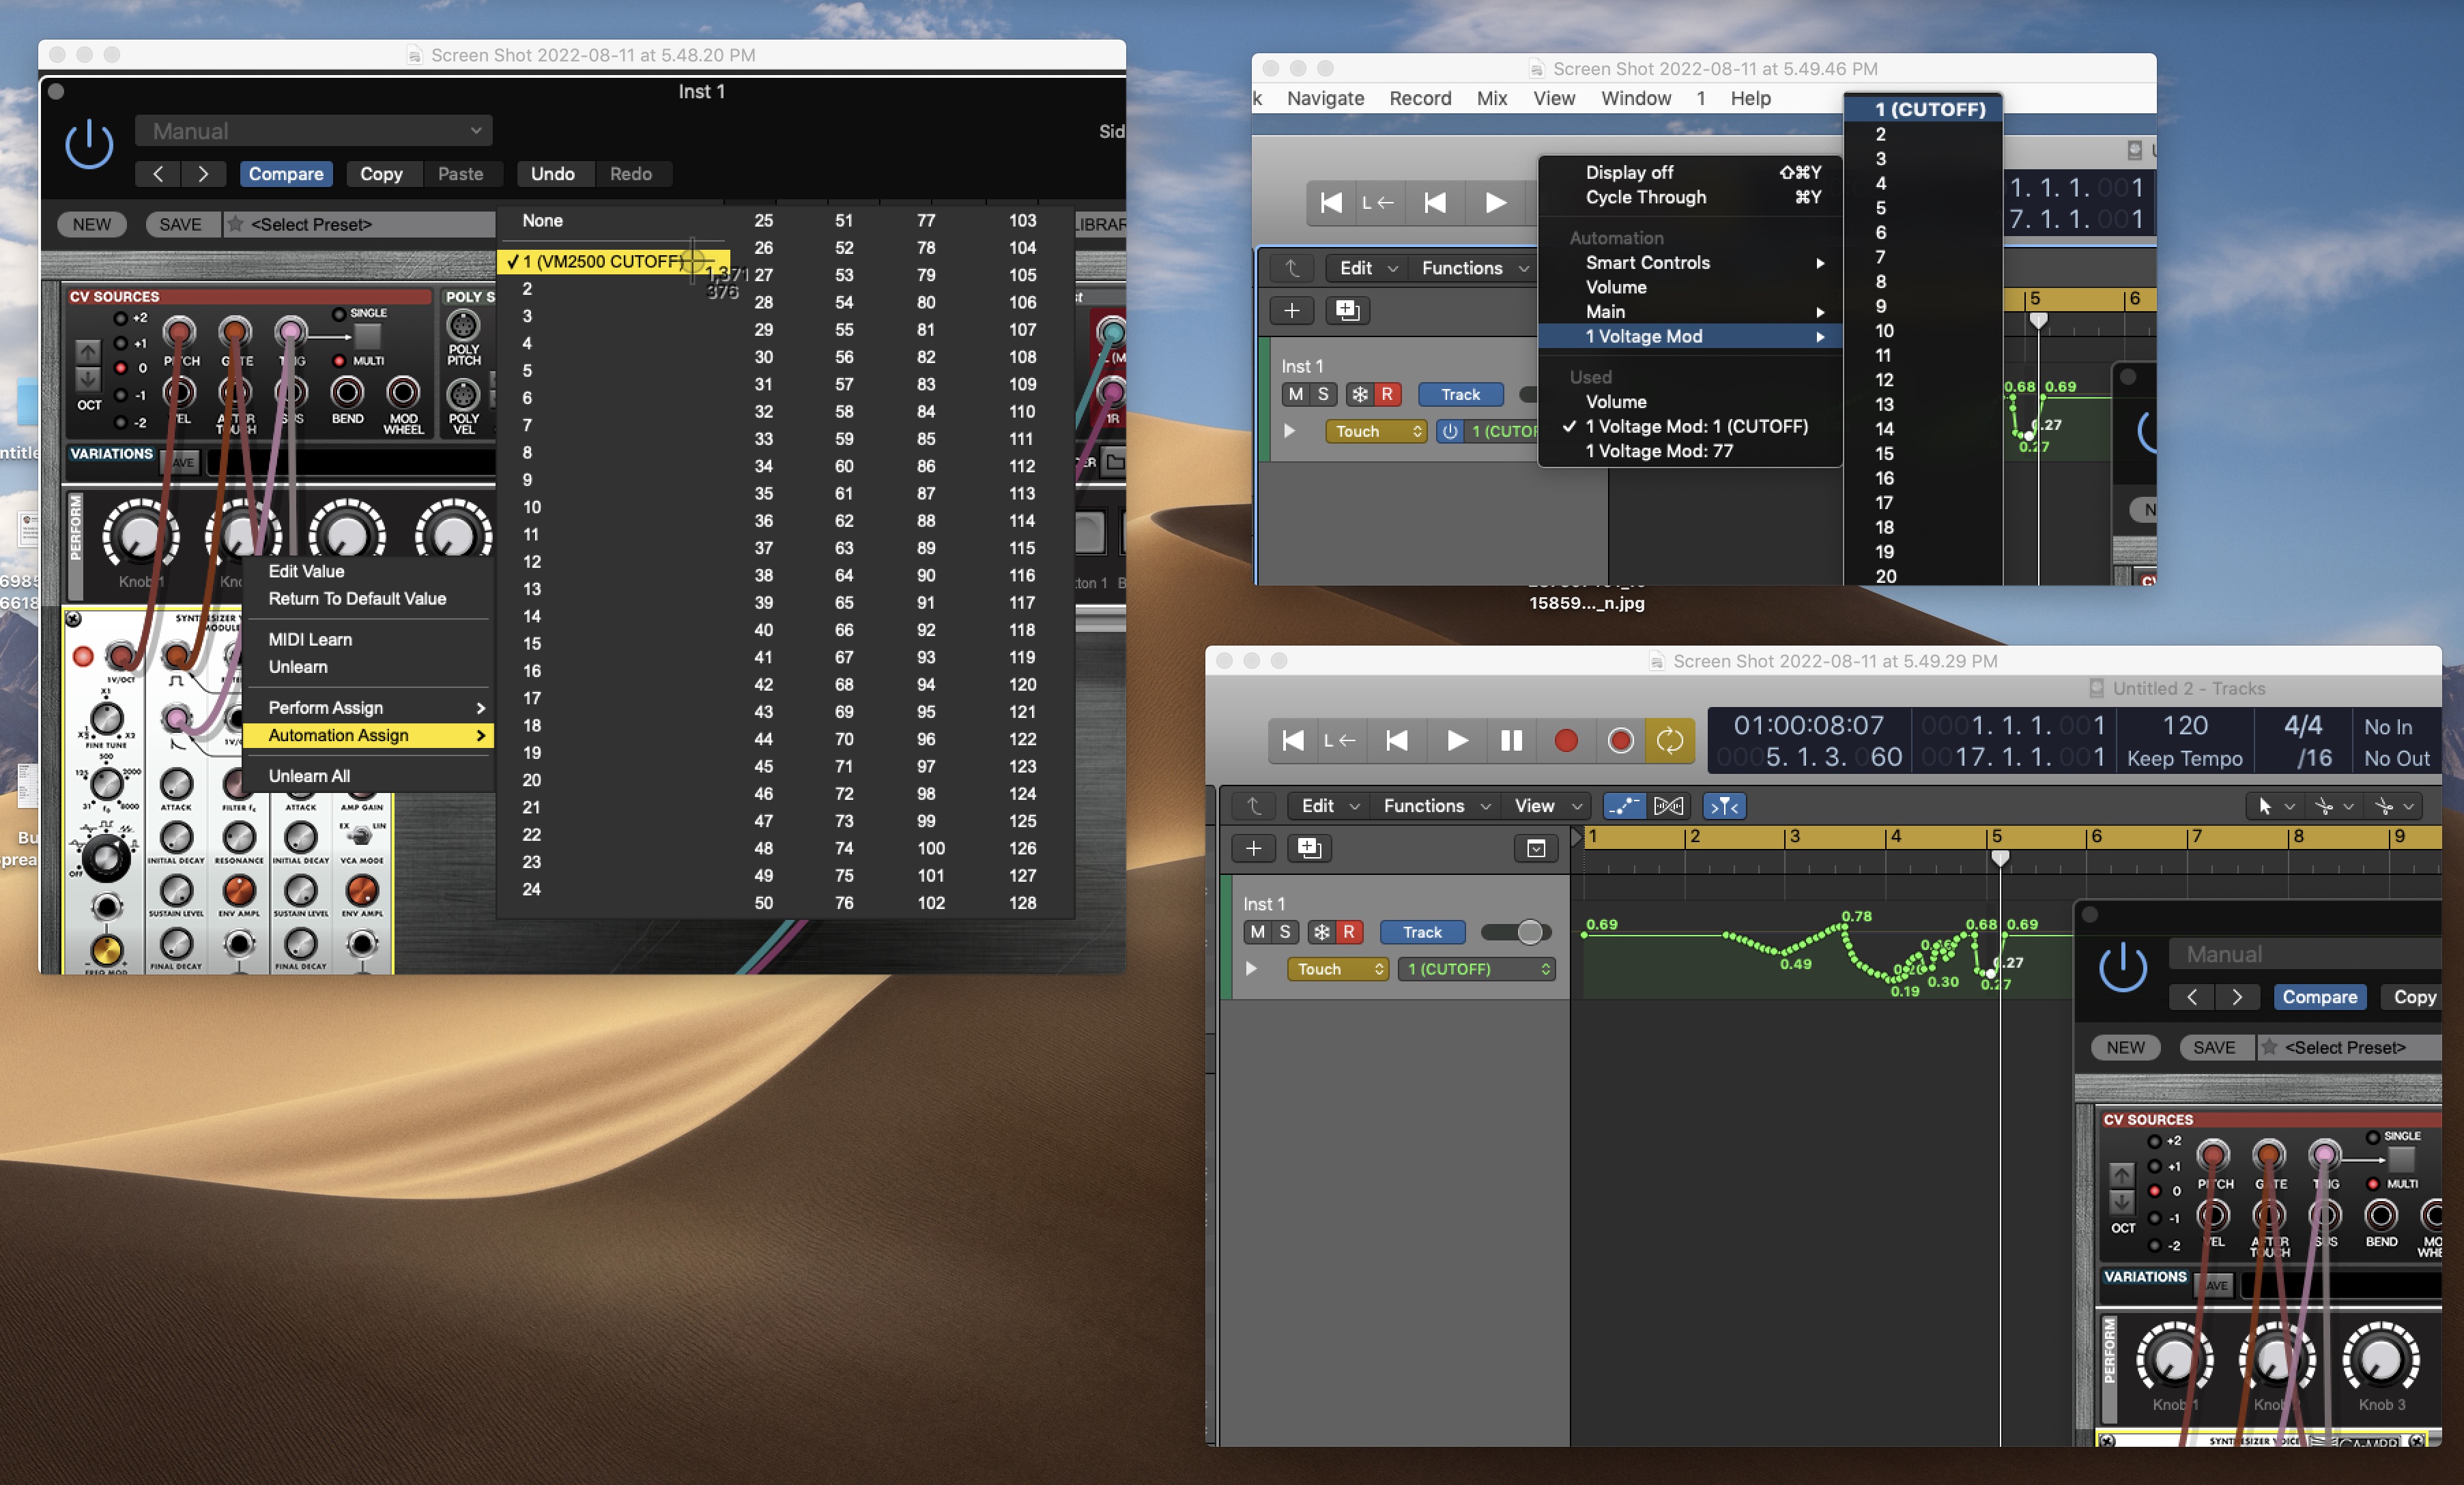Open the pointer tool menu
The width and height of the screenshot is (2464, 1485).
[x=2275, y=806]
